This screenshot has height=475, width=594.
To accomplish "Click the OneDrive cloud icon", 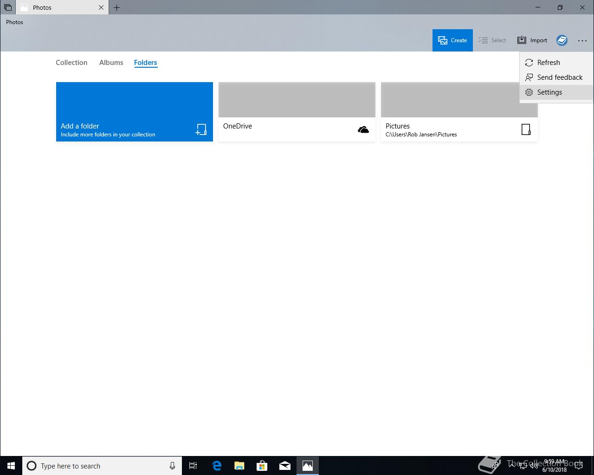I will click(x=363, y=130).
